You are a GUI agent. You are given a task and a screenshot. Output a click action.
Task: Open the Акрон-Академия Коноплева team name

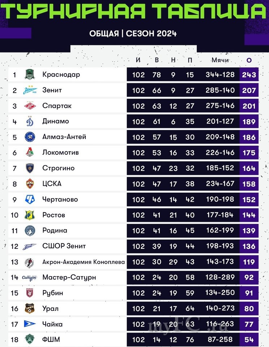pyautogui.click(x=84, y=262)
